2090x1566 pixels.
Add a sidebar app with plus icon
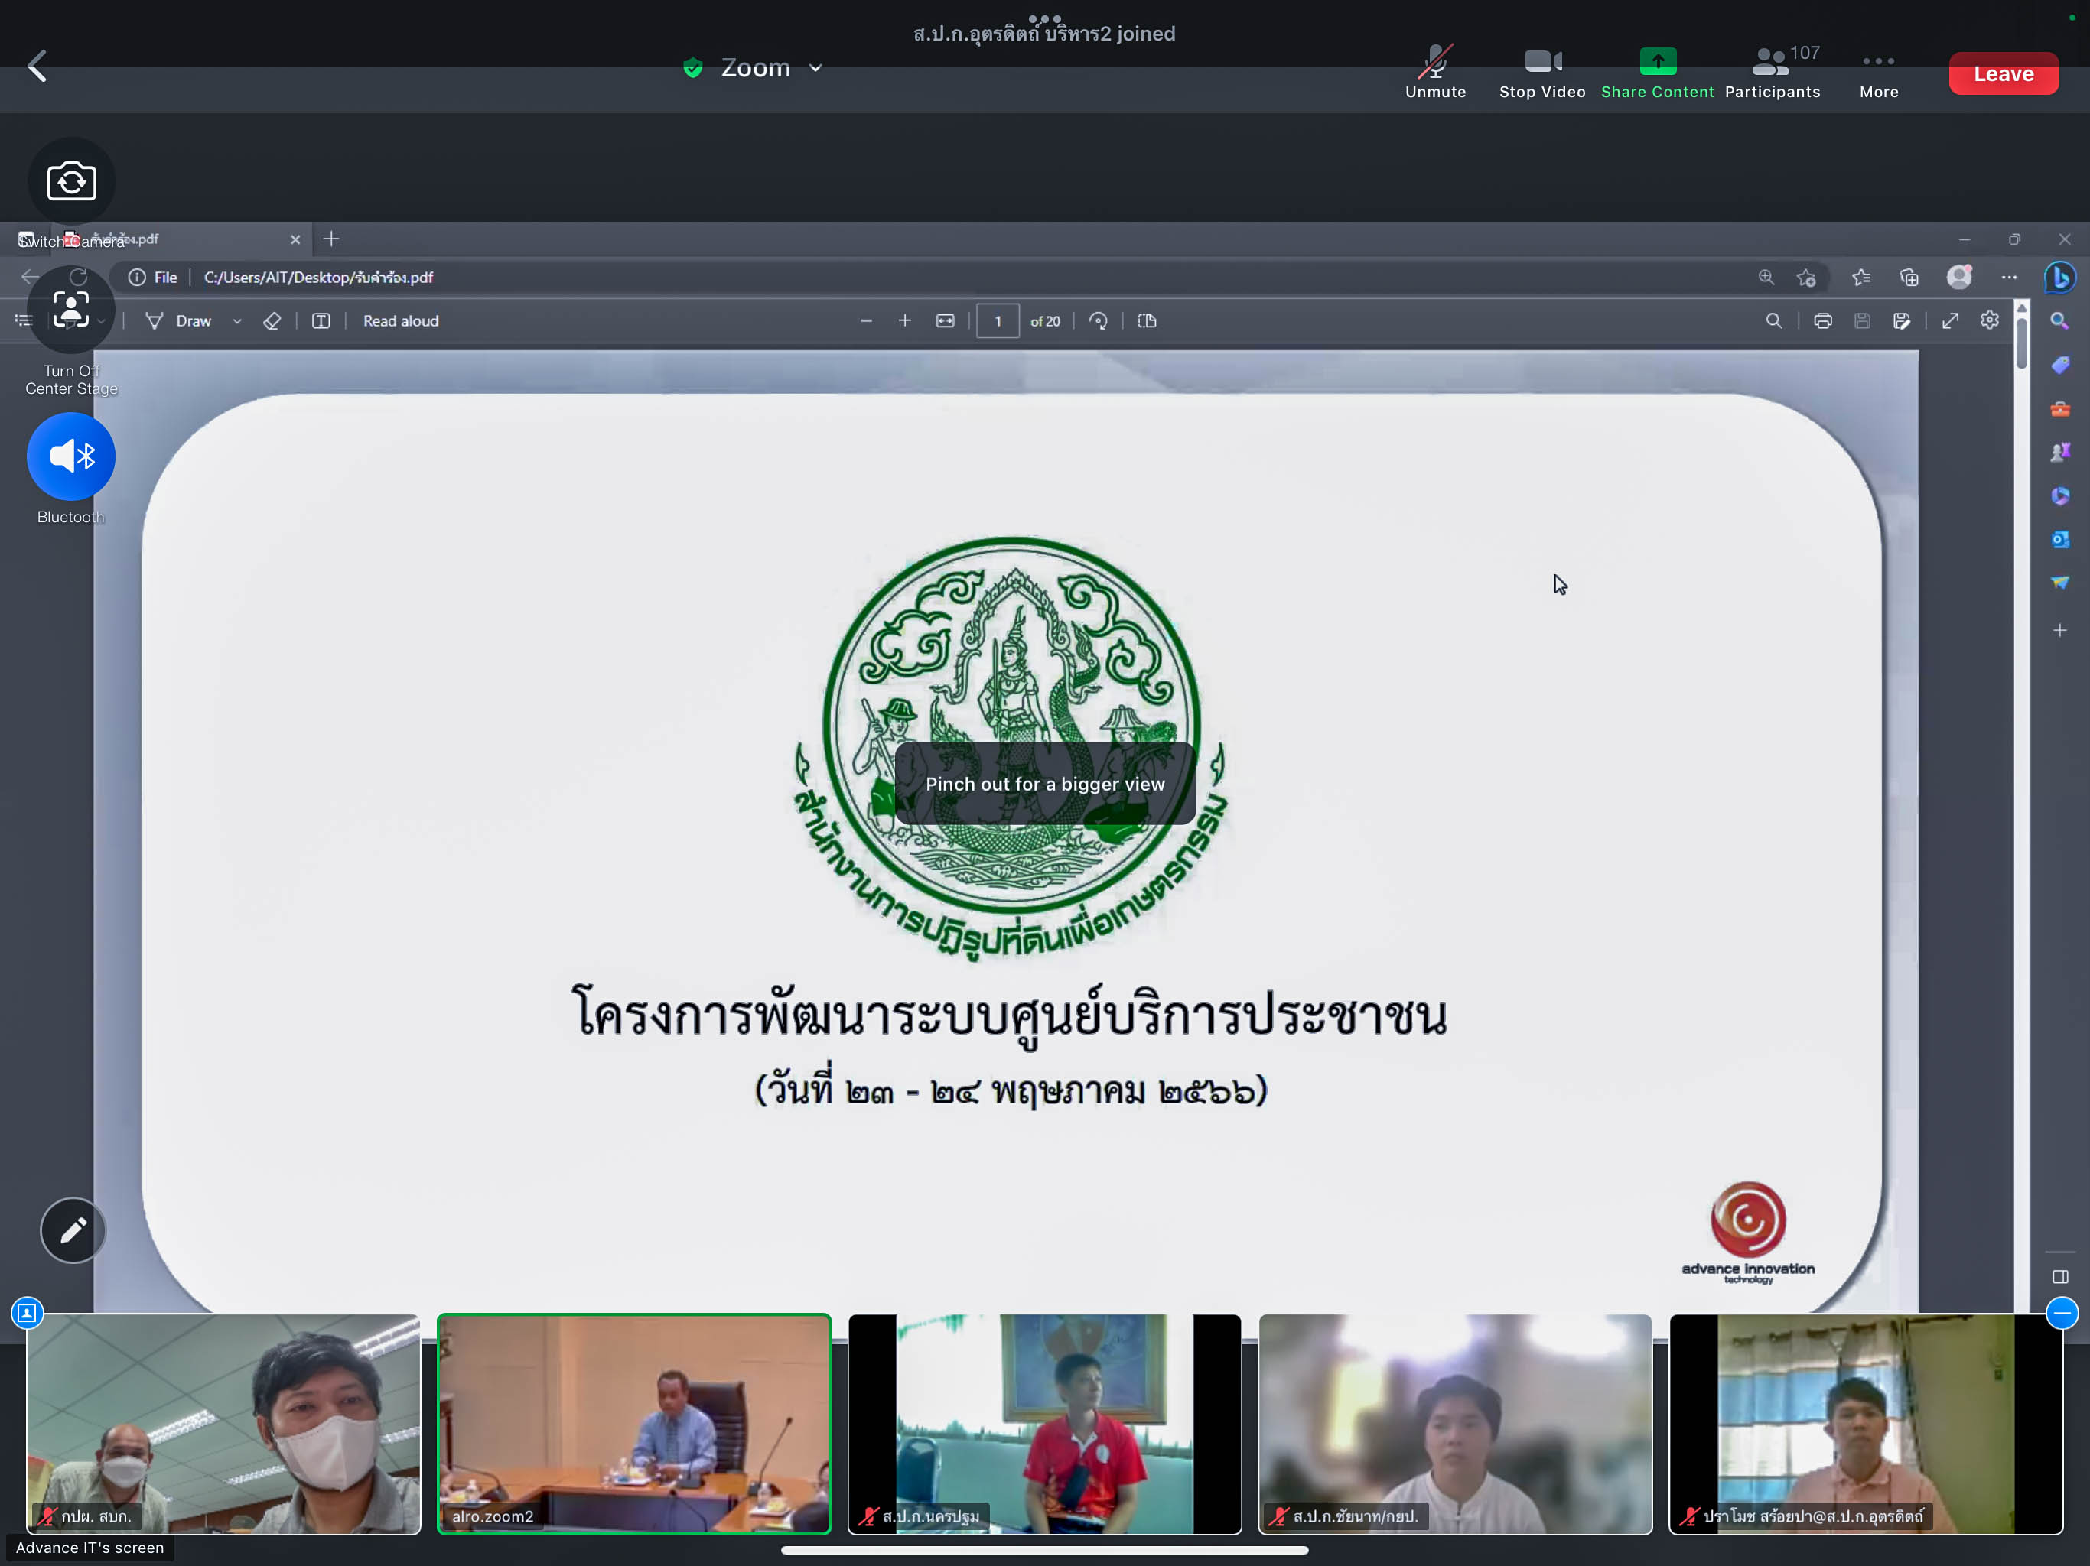click(2059, 630)
